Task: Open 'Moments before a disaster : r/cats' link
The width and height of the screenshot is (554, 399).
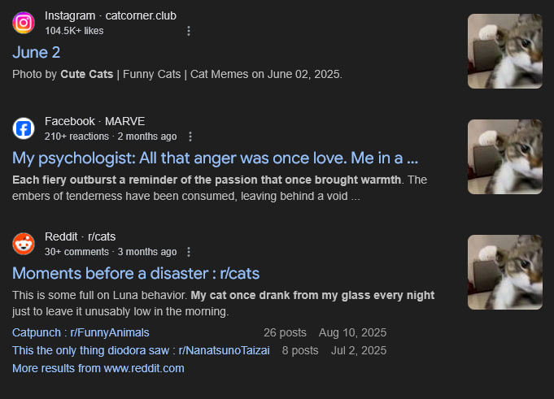Action: (x=136, y=273)
